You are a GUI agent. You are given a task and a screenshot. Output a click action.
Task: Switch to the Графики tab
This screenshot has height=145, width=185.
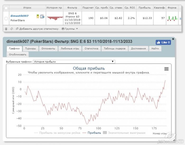(x=14, y=49)
